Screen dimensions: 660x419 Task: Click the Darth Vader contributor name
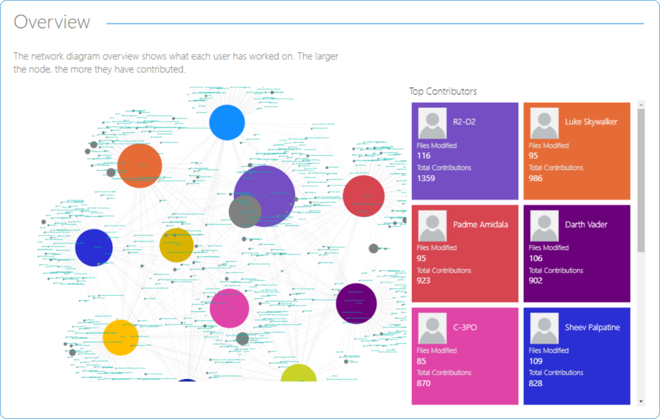click(x=586, y=224)
